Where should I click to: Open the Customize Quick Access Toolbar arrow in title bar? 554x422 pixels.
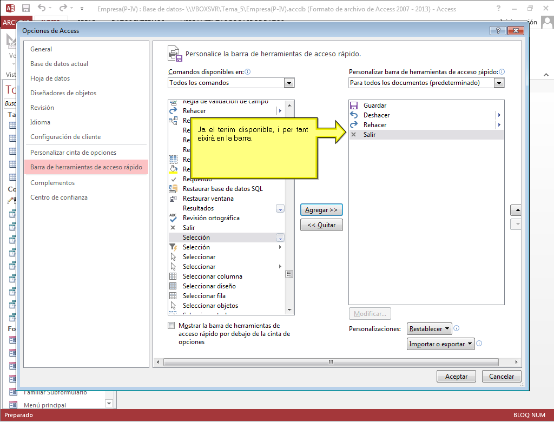82,9
